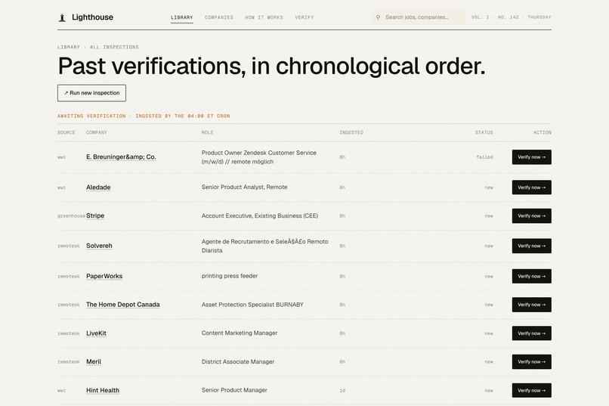The height and width of the screenshot is (406, 609).
Task: Open E. Breuninger & Co. company link
Action: click(x=121, y=157)
